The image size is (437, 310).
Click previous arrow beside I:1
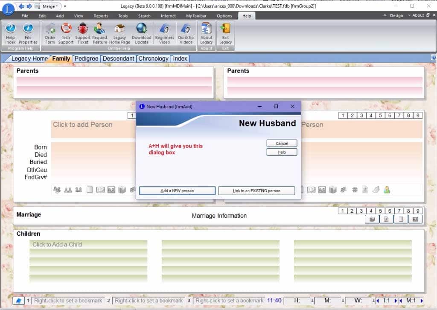click(378, 301)
